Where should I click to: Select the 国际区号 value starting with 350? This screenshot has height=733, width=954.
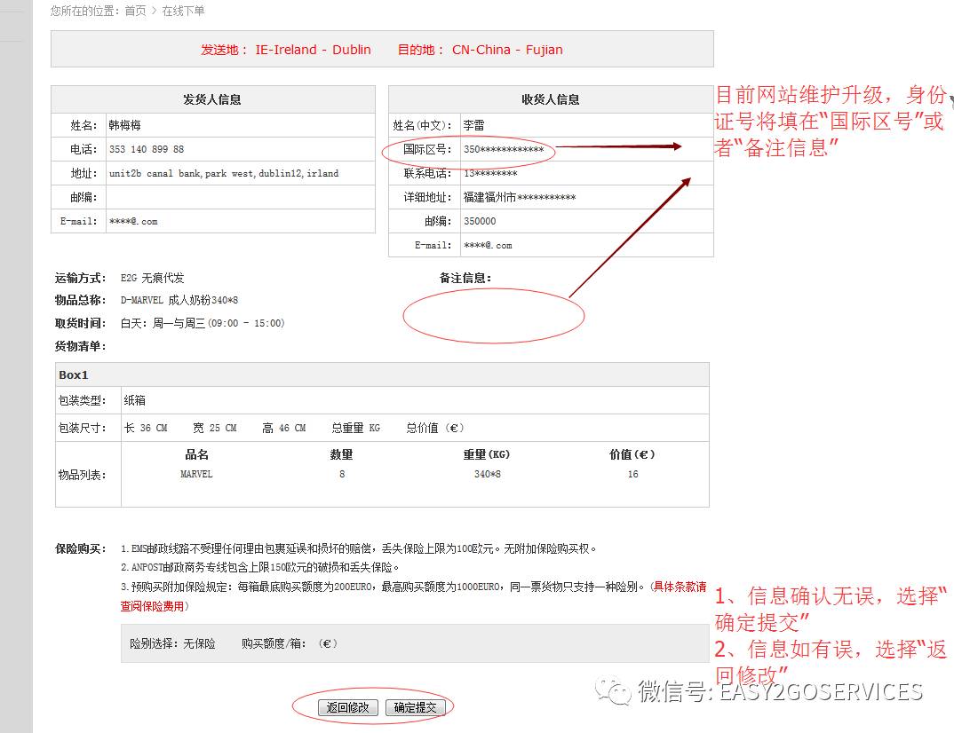point(503,149)
